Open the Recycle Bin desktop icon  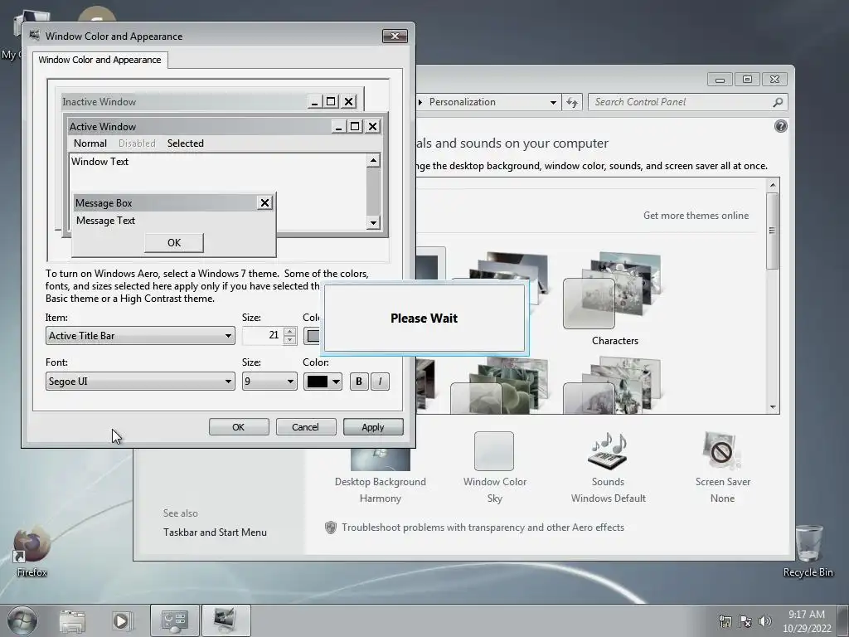(808, 552)
